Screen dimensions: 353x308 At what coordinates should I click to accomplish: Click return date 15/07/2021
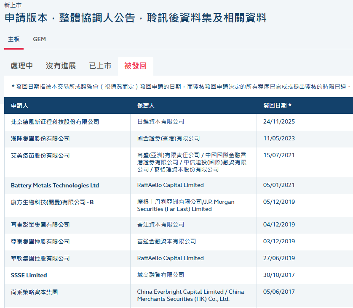[279, 155]
